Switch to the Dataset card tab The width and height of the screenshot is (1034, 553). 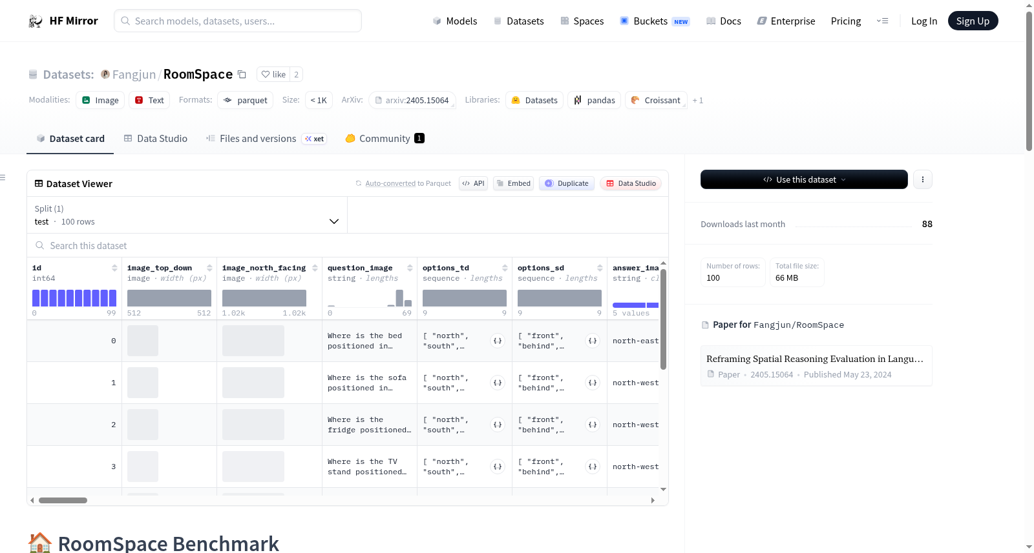[x=70, y=138]
